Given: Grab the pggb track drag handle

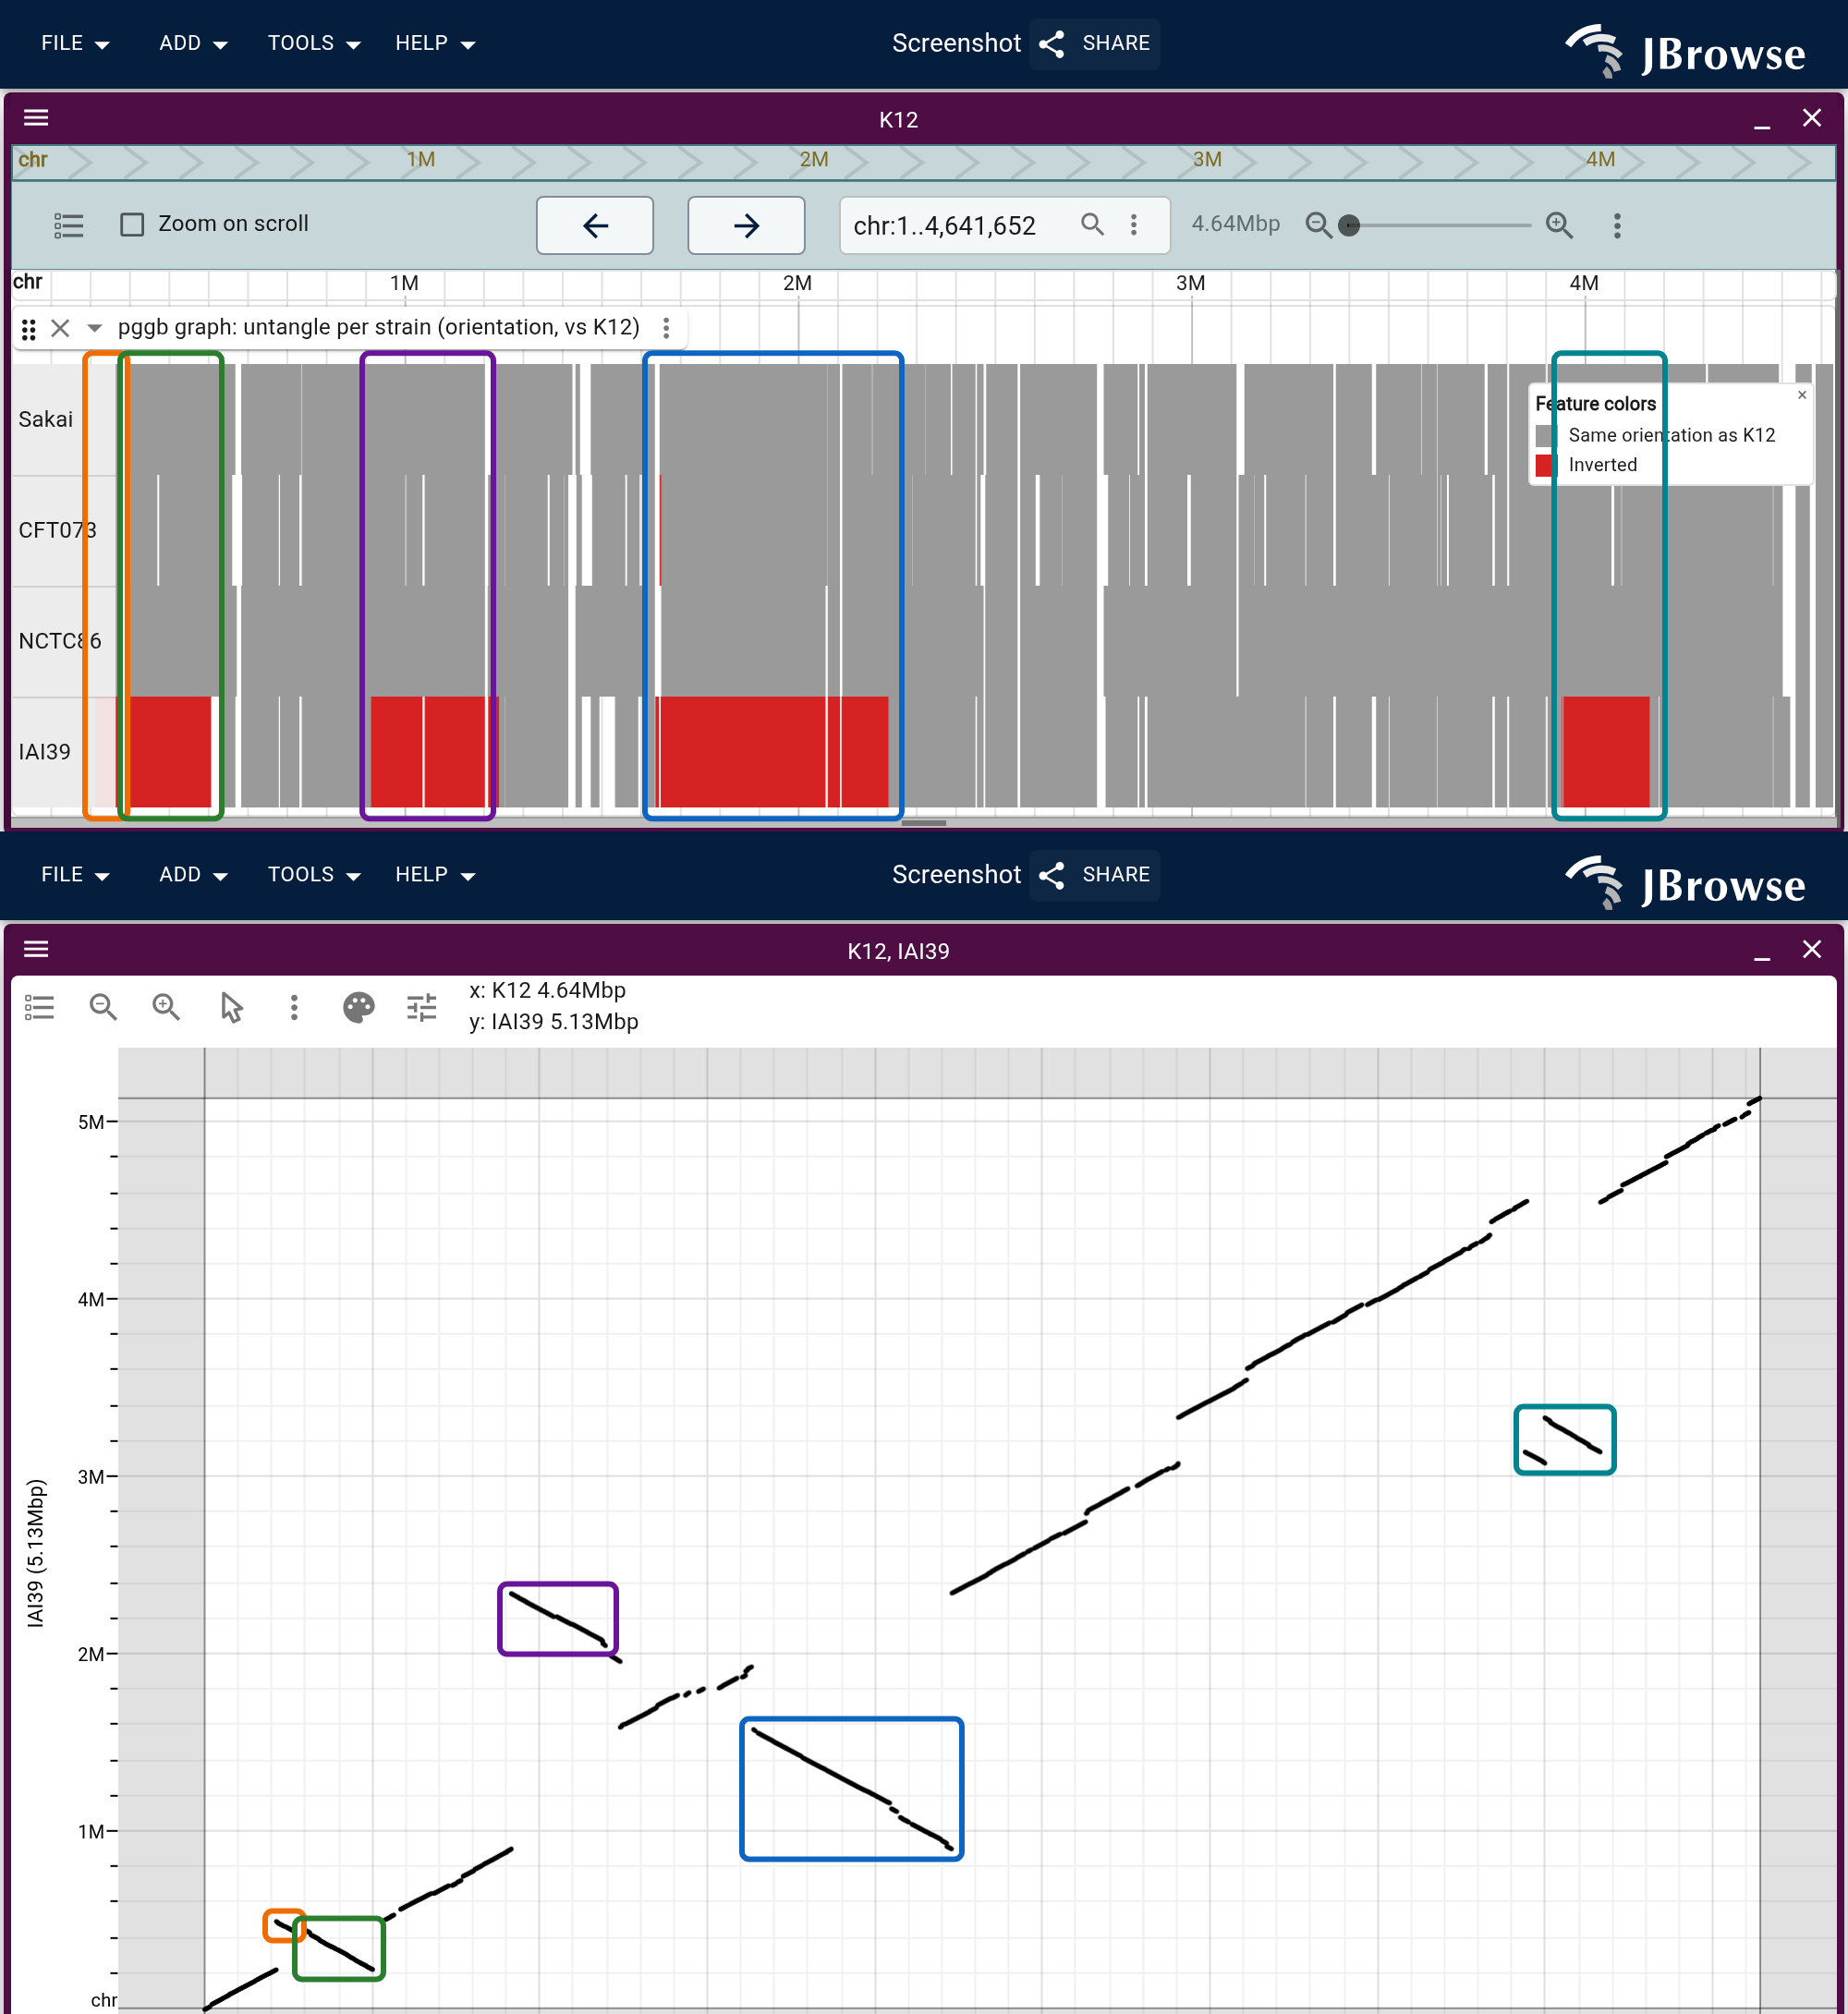Looking at the screenshot, I should [29, 329].
